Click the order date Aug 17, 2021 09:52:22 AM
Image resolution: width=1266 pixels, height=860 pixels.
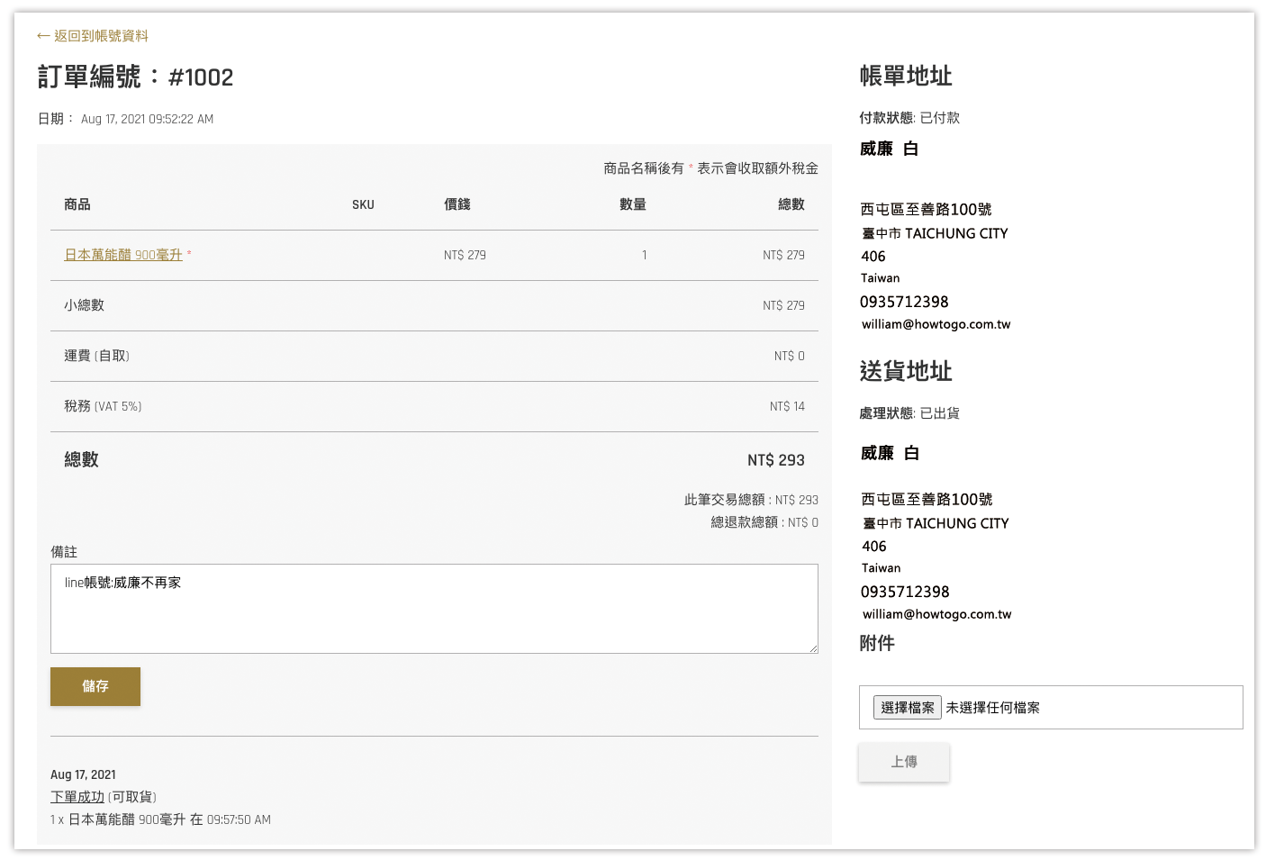(x=147, y=119)
